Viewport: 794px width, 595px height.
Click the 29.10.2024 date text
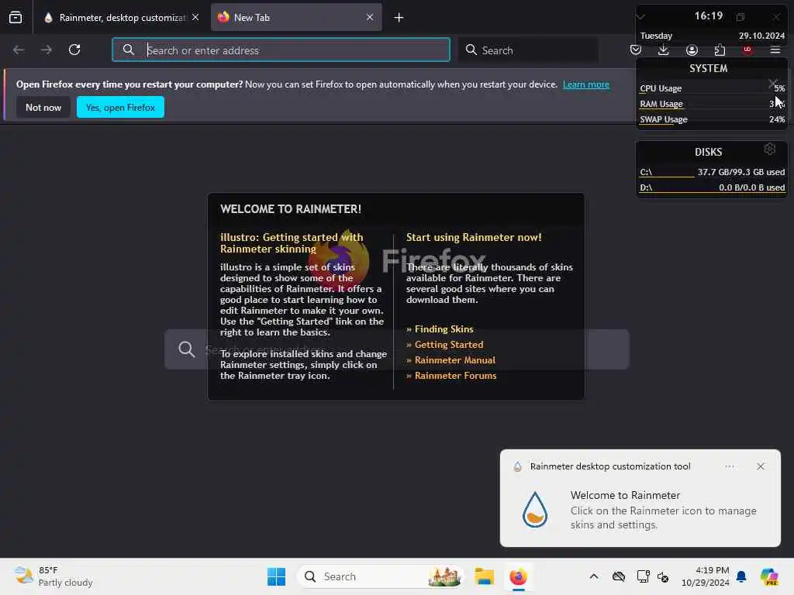tap(761, 36)
